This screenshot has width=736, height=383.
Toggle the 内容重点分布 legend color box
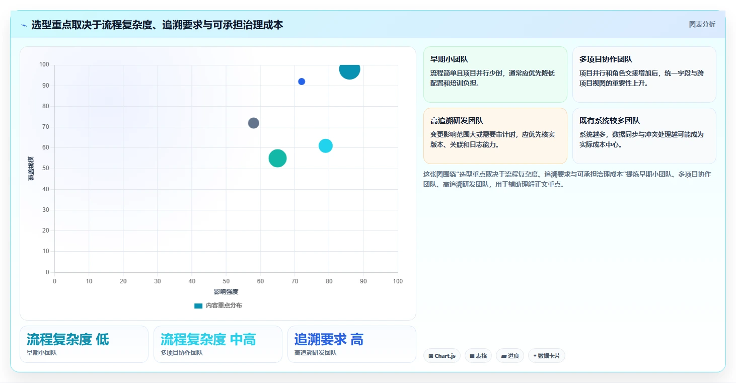198,305
